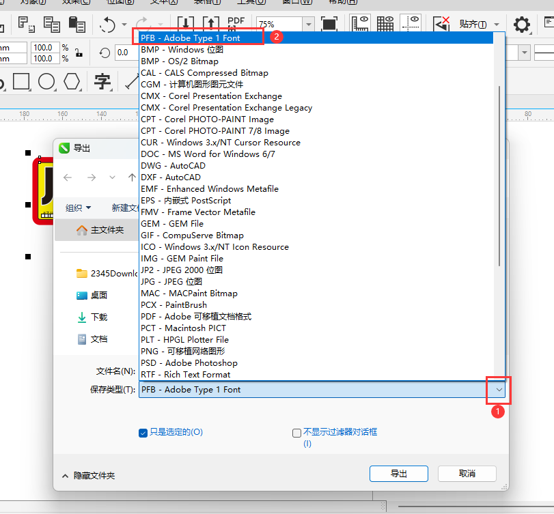
Task: Click the scrollbar thumb in the file type list
Action: [499, 176]
